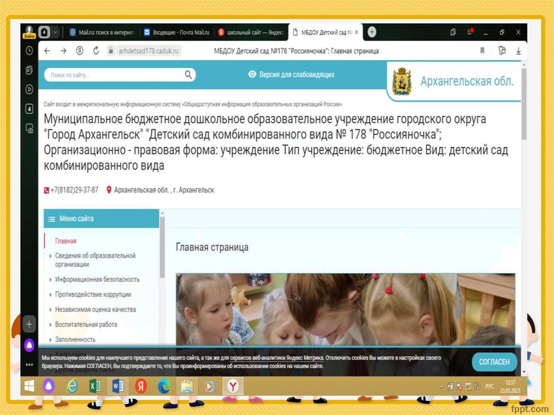
Task: Click phone number +7(8182)29-37-87
Action: [74, 190]
